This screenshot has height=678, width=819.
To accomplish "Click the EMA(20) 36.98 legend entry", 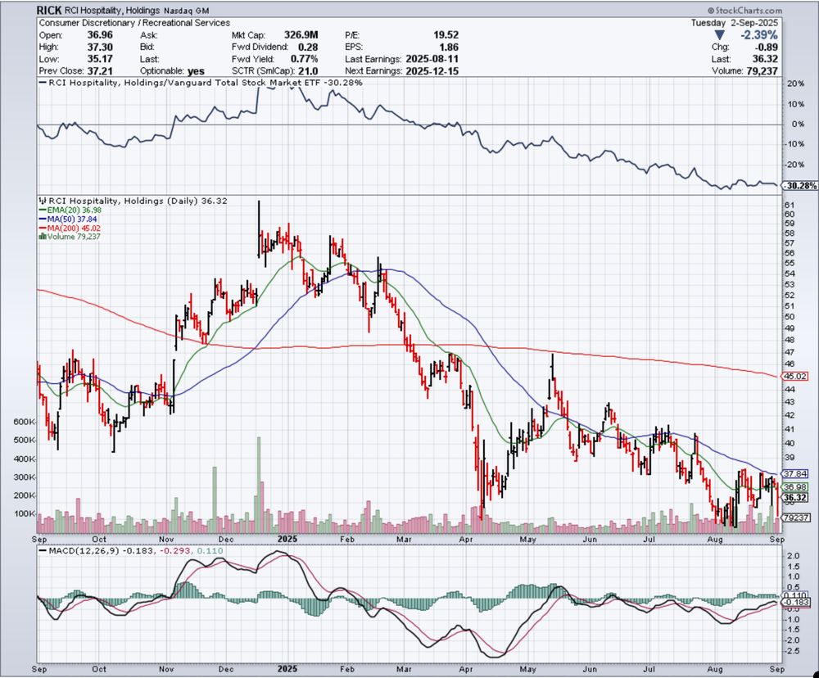I will click(x=70, y=210).
